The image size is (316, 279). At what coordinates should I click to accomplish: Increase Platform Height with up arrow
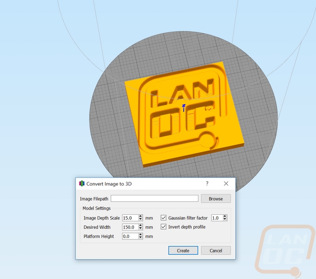pos(141,235)
